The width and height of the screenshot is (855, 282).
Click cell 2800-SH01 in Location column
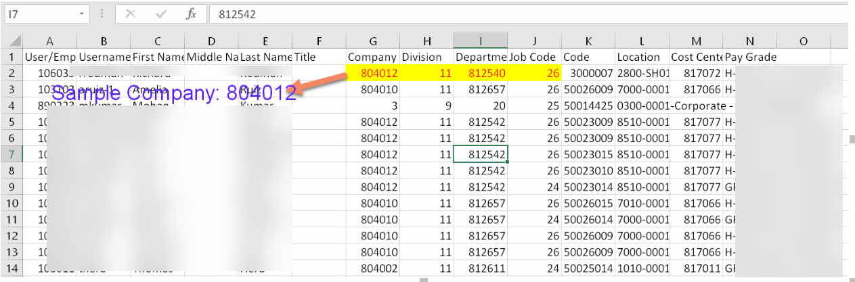click(642, 73)
